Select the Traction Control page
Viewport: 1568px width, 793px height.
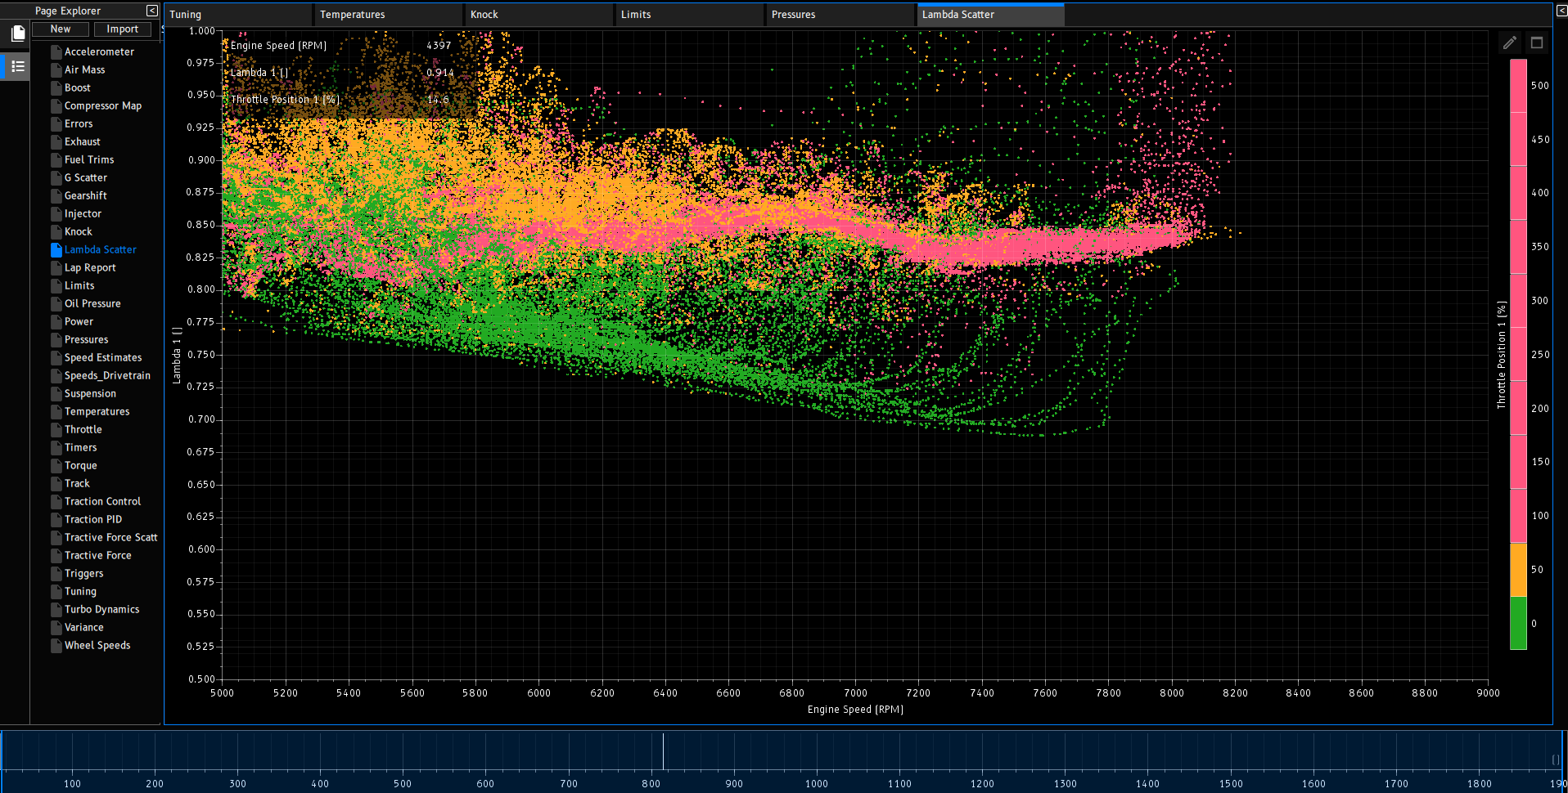[x=102, y=501]
